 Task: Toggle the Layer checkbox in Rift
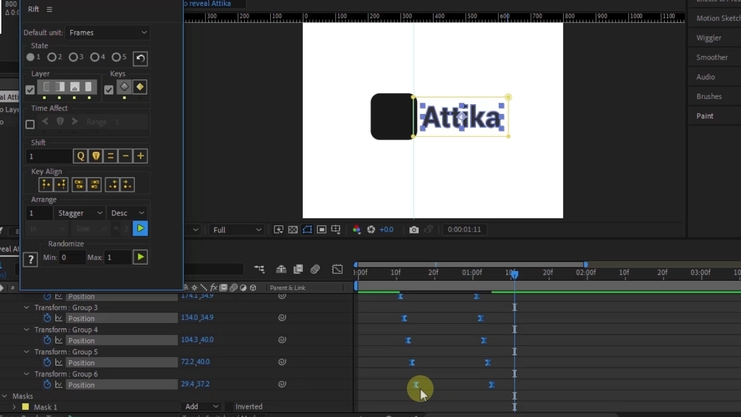click(x=30, y=90)
